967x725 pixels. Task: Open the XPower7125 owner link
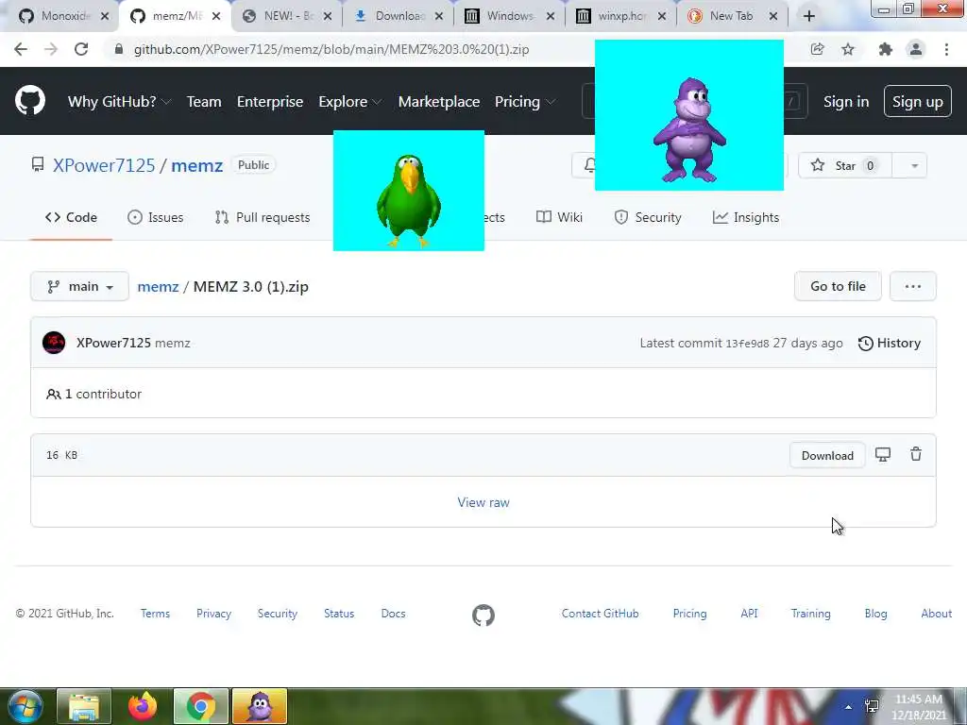click(x=104, y=165)
